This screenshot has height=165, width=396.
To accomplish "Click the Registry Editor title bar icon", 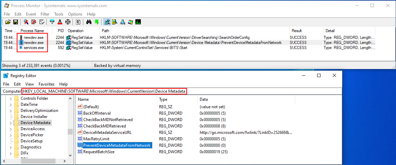I will [5, 75].
